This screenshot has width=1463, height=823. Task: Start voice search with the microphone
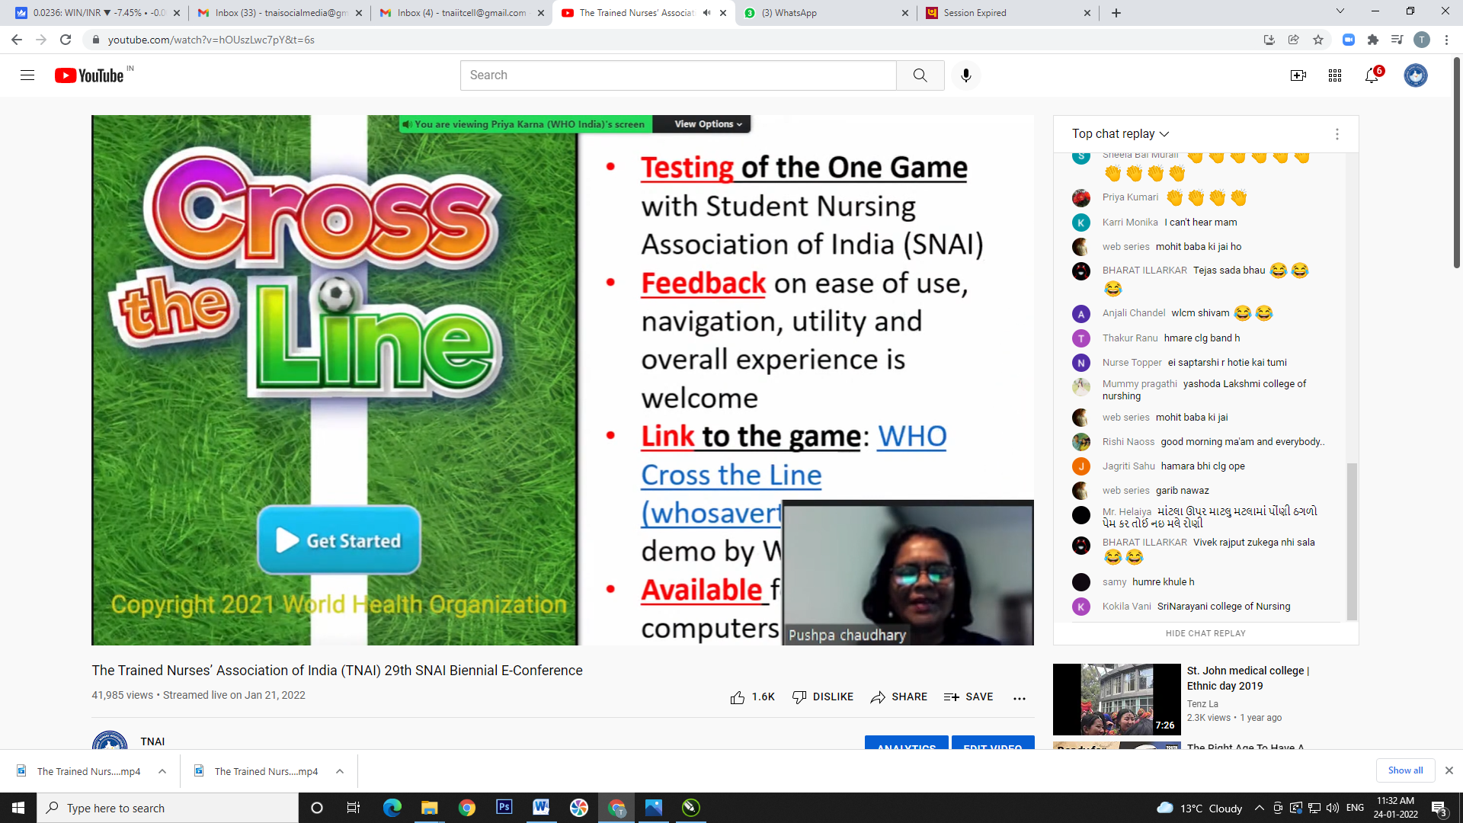pos(965,75)
